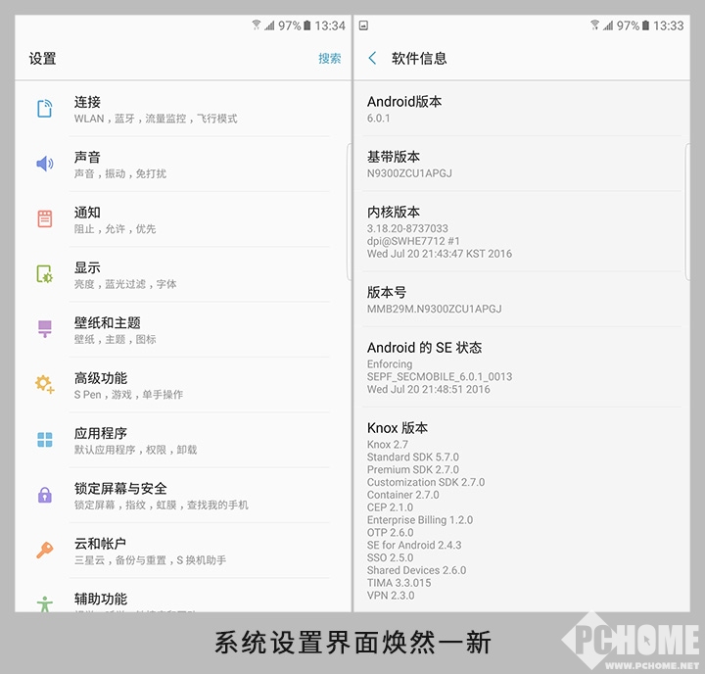Tap the 锁定屏幕与安全 lock icon
Image resolution: width=705 pixels, height=674 pixels.
(45, 495)
